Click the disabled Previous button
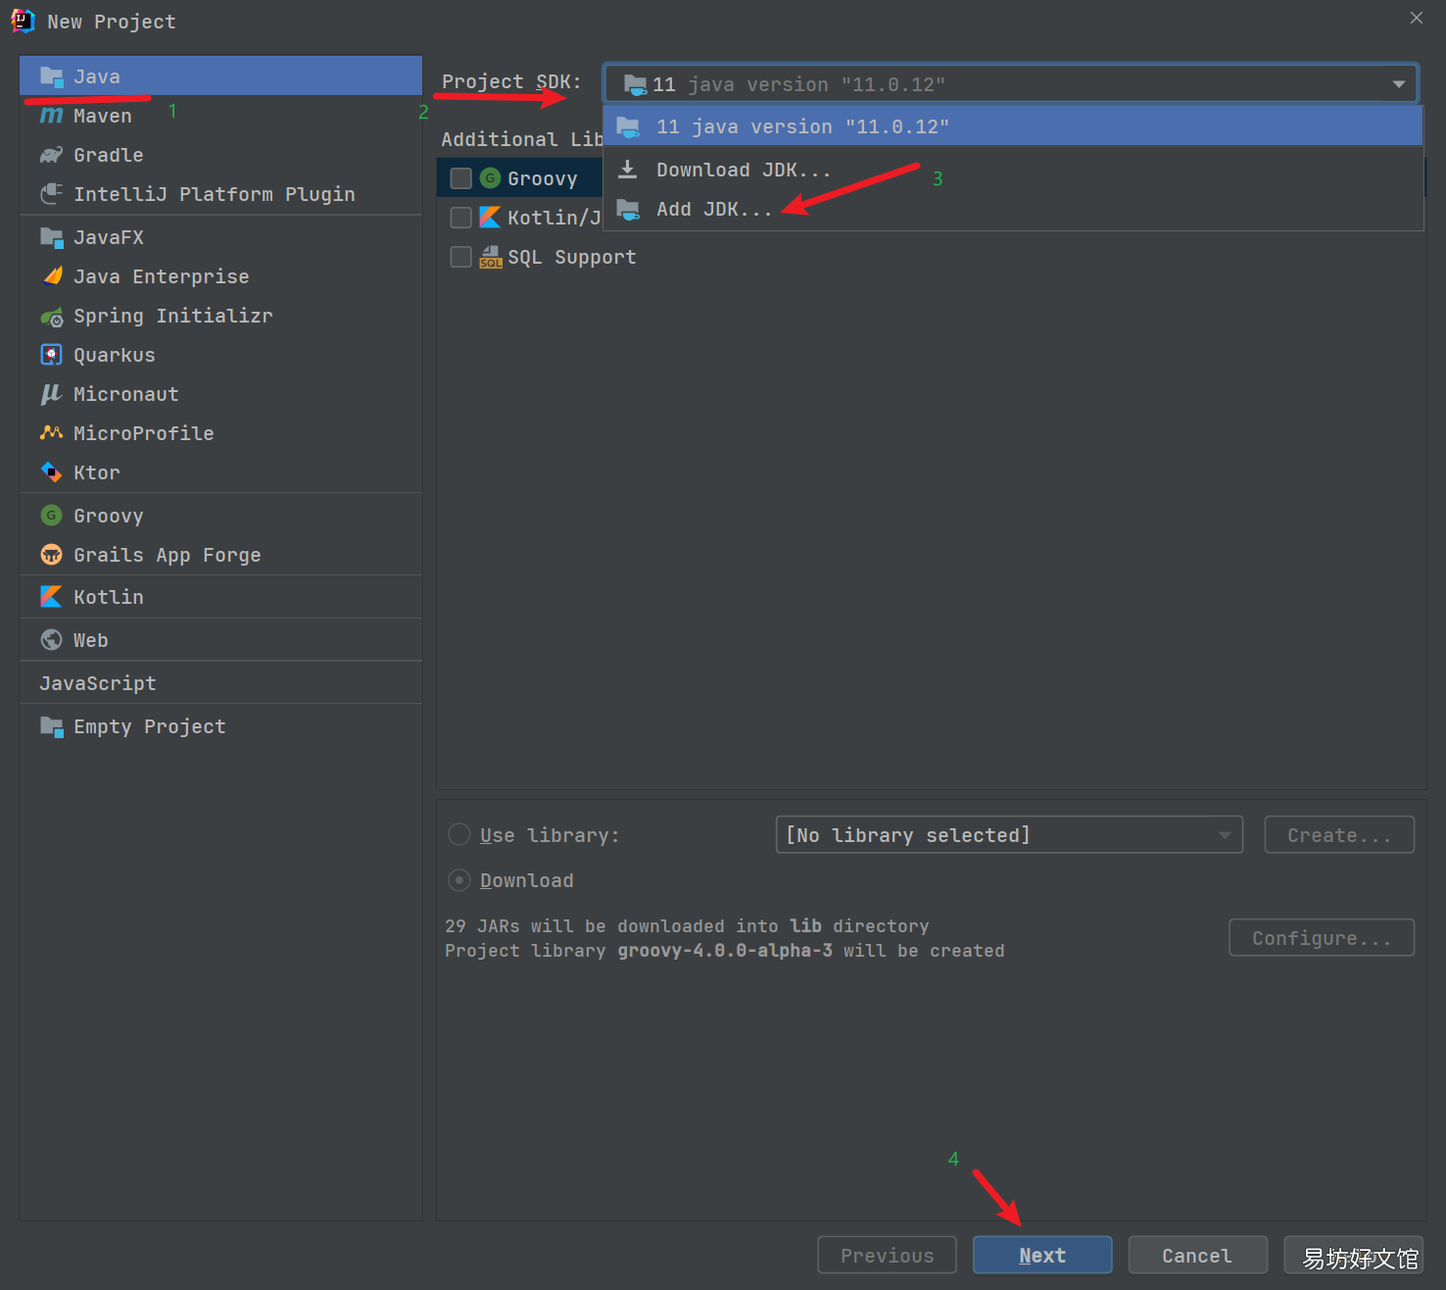Screen dimensions: 1446x1290 (x=887, y=1255)
